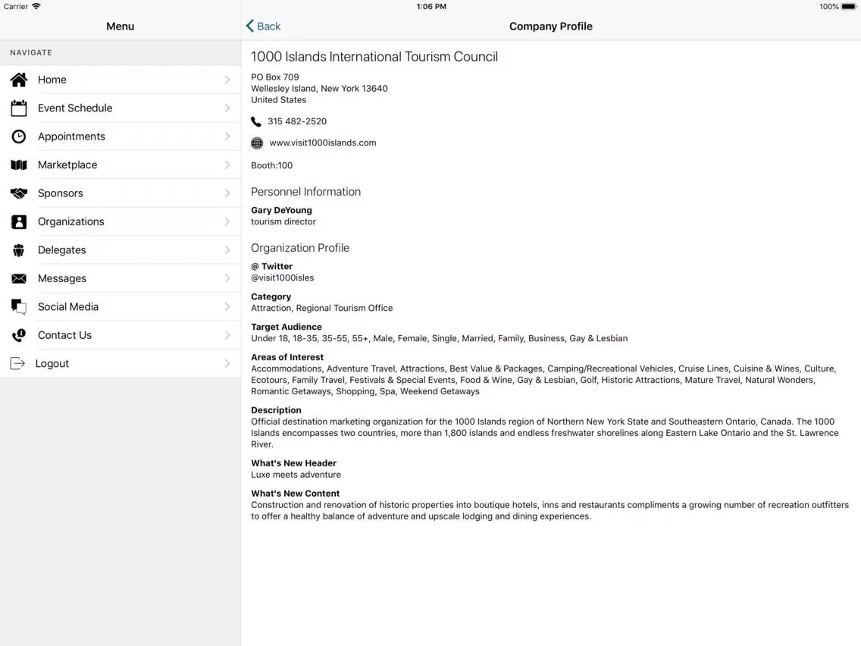Tap the phone handset icon beside the number
The width and height of the screenshot is (861, 646).
click(256, 121)
